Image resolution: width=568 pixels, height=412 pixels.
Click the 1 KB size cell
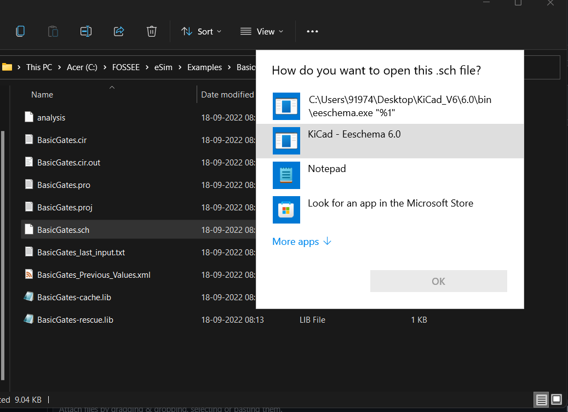click(x=419, y=320)
